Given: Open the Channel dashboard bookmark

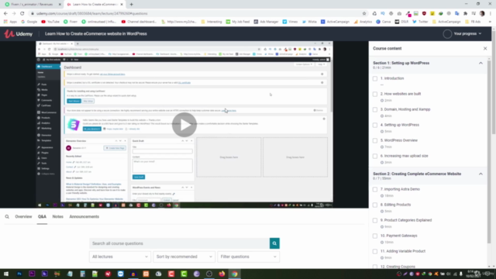Looking at the screenshot, I should tap(139, 22).
